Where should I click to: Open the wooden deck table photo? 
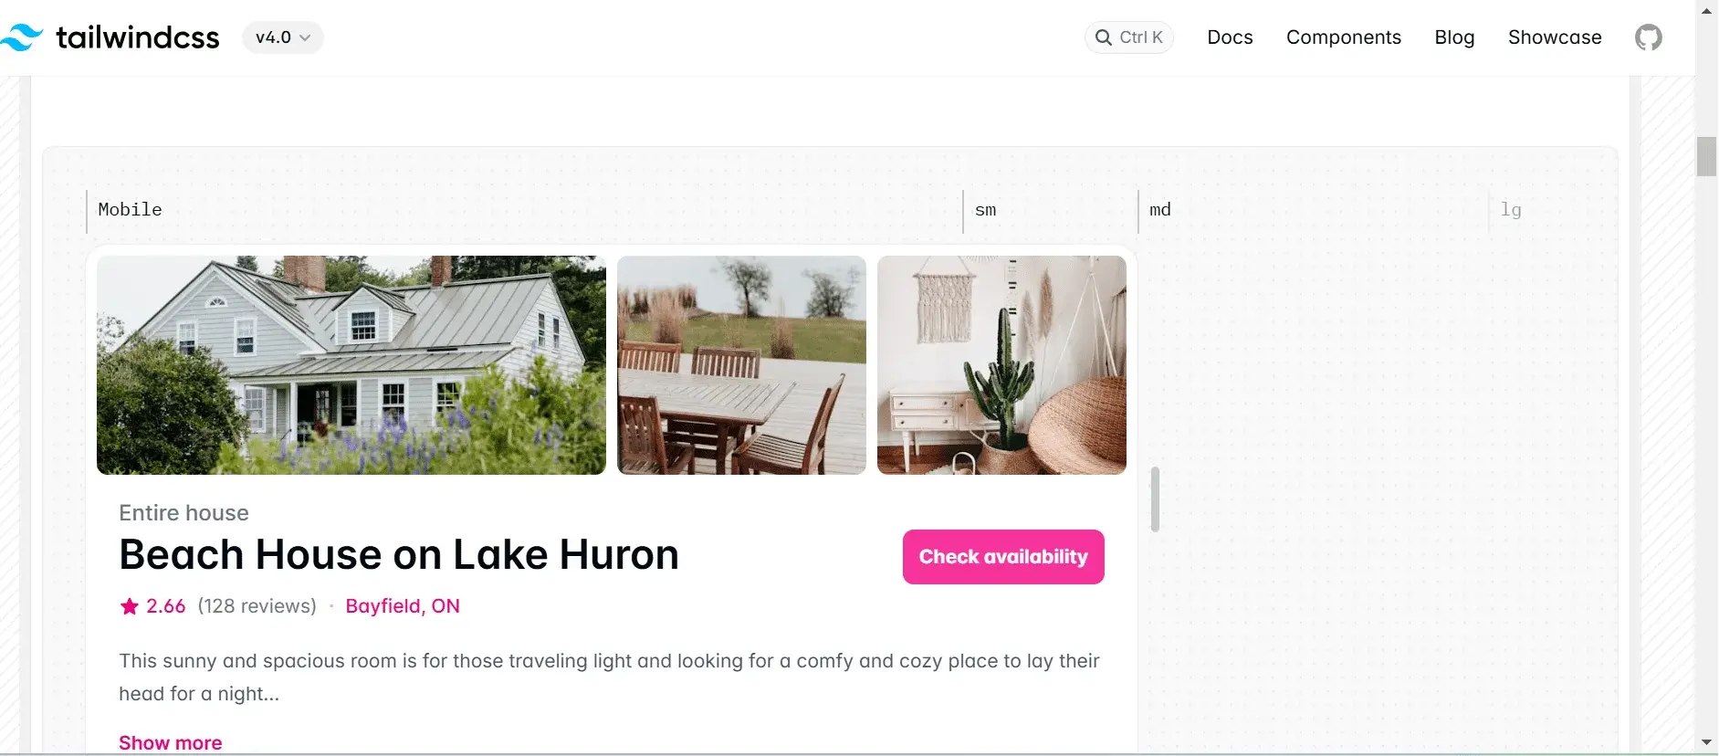point(741,365)
